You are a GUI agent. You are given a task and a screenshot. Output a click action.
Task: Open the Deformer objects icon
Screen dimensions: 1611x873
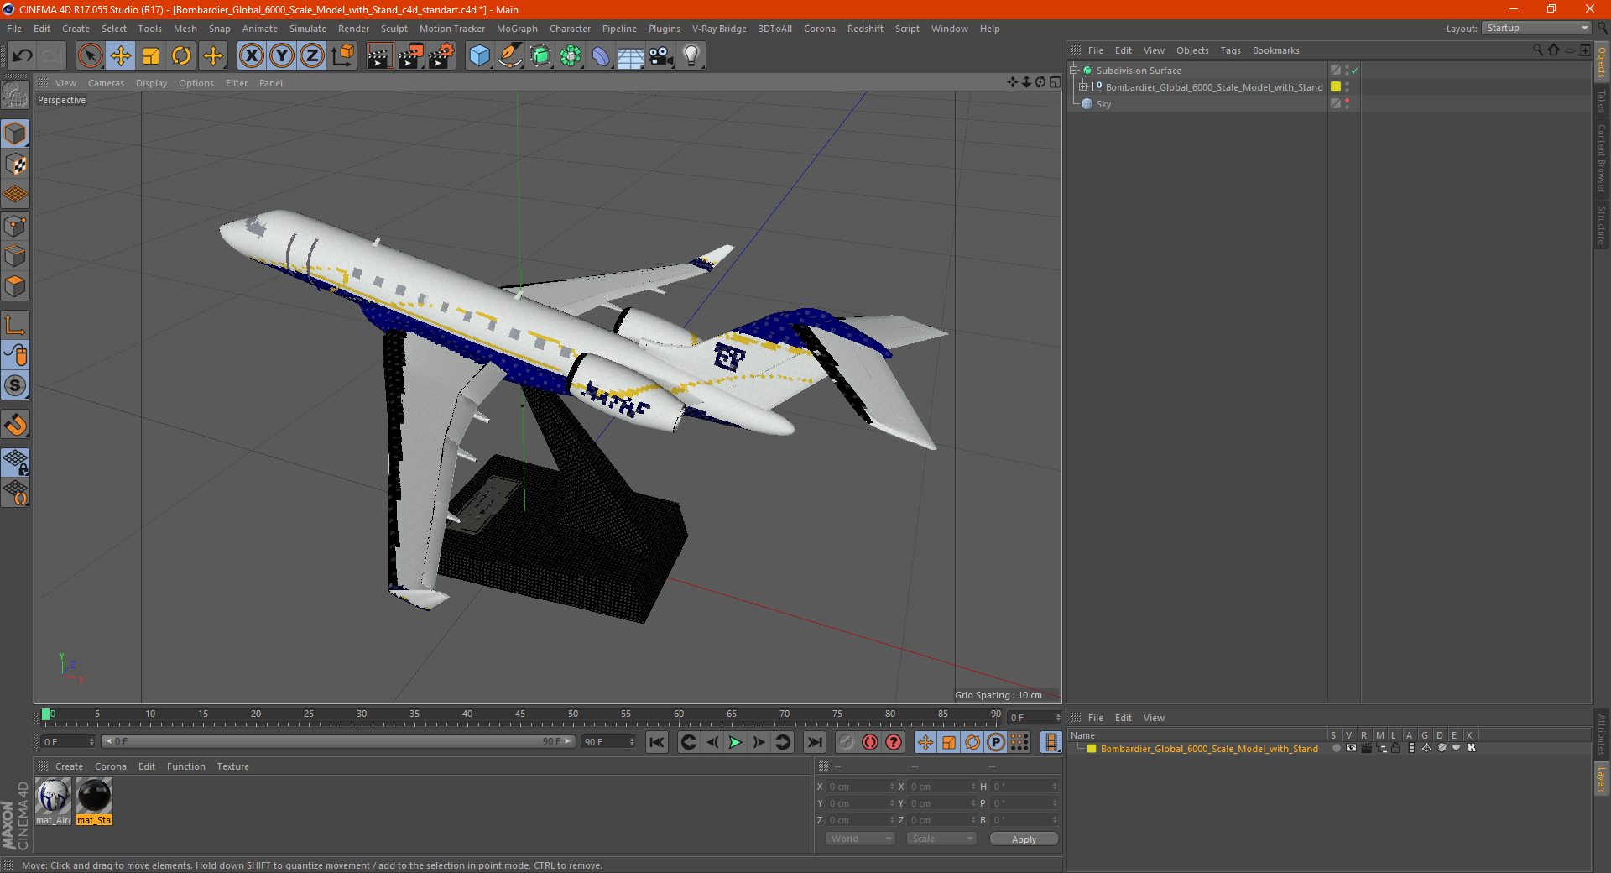coord(601,56)
